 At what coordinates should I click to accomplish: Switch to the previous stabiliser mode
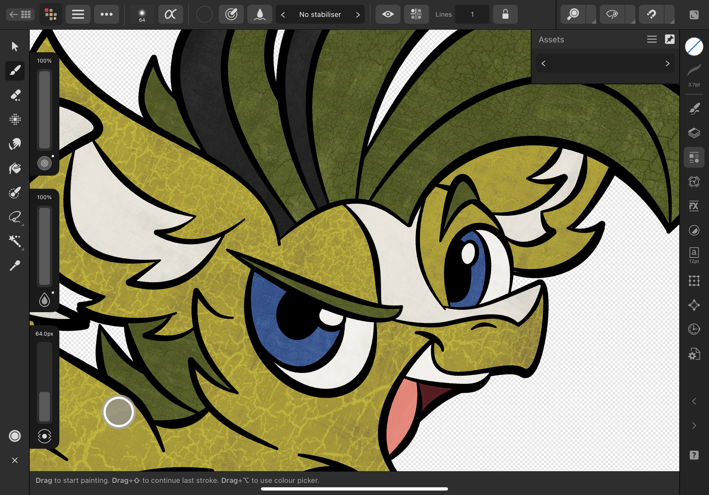283,15
